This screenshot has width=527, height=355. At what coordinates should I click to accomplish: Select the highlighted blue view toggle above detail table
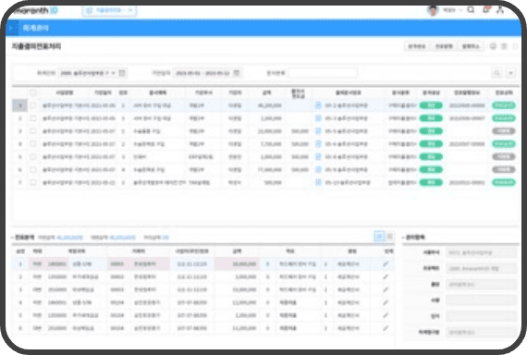click(x=379, y=237)
